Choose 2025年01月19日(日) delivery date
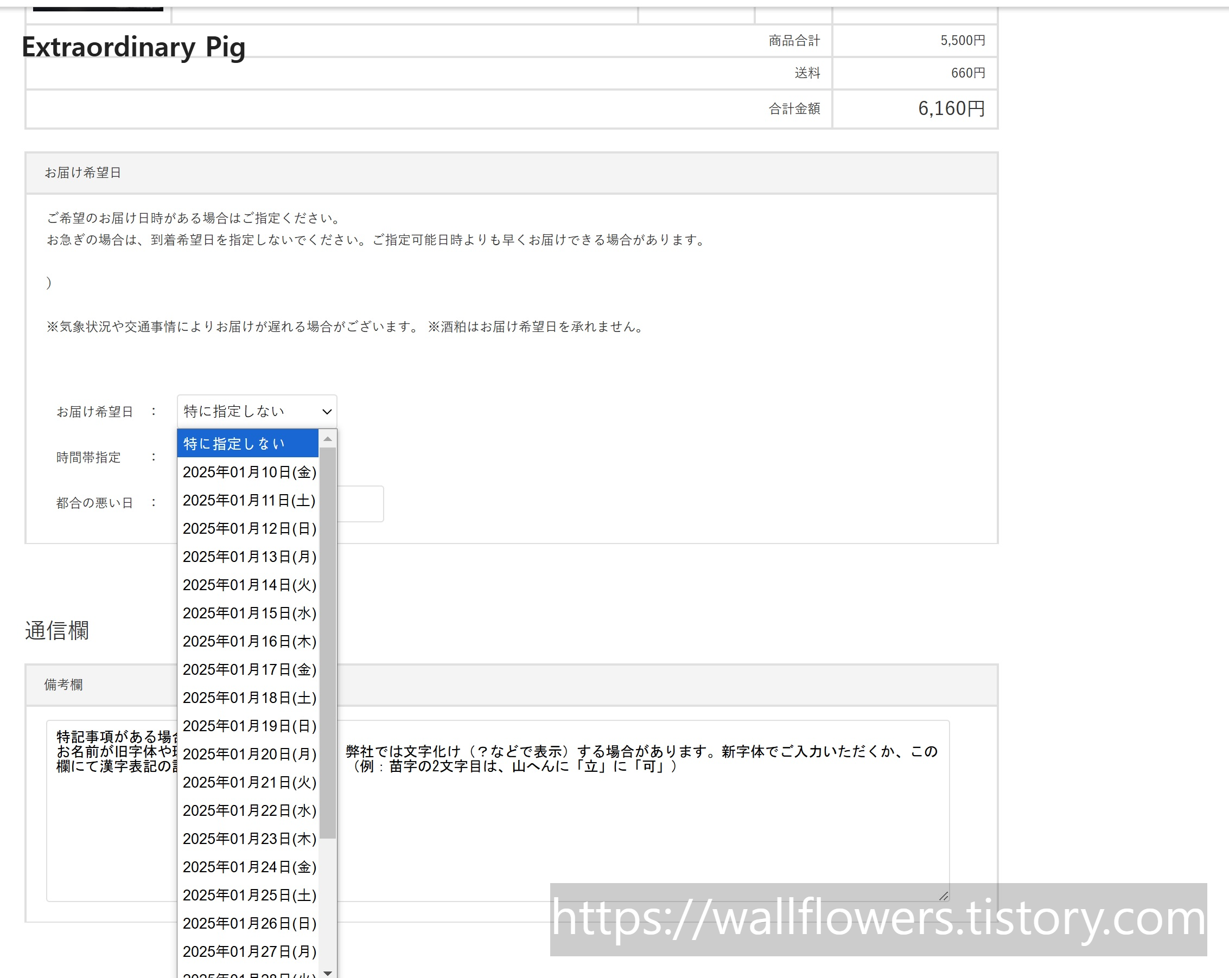 (x=249, y=726)
